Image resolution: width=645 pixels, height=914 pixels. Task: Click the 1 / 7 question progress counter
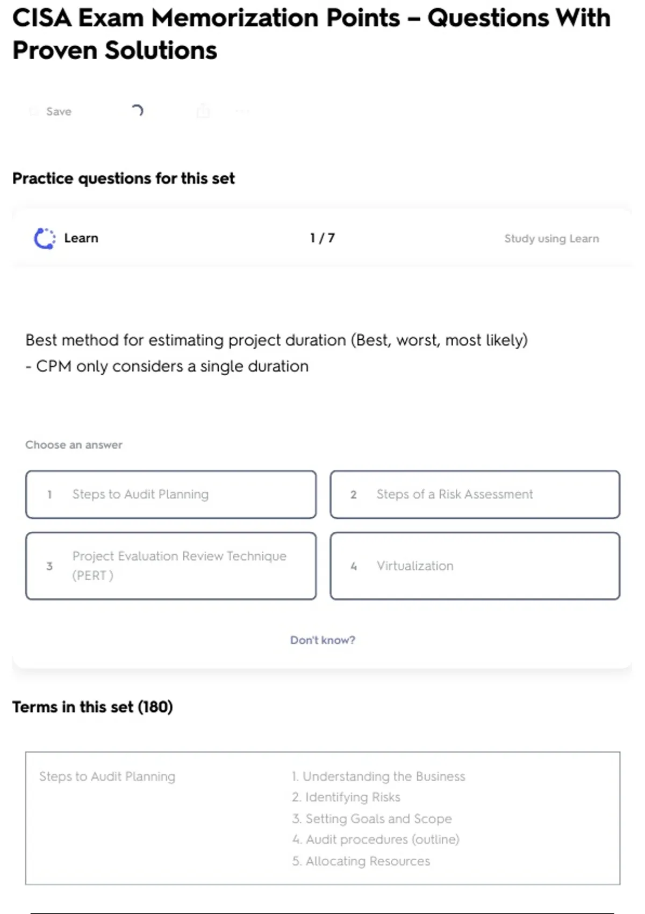click(x=322, y=238)
